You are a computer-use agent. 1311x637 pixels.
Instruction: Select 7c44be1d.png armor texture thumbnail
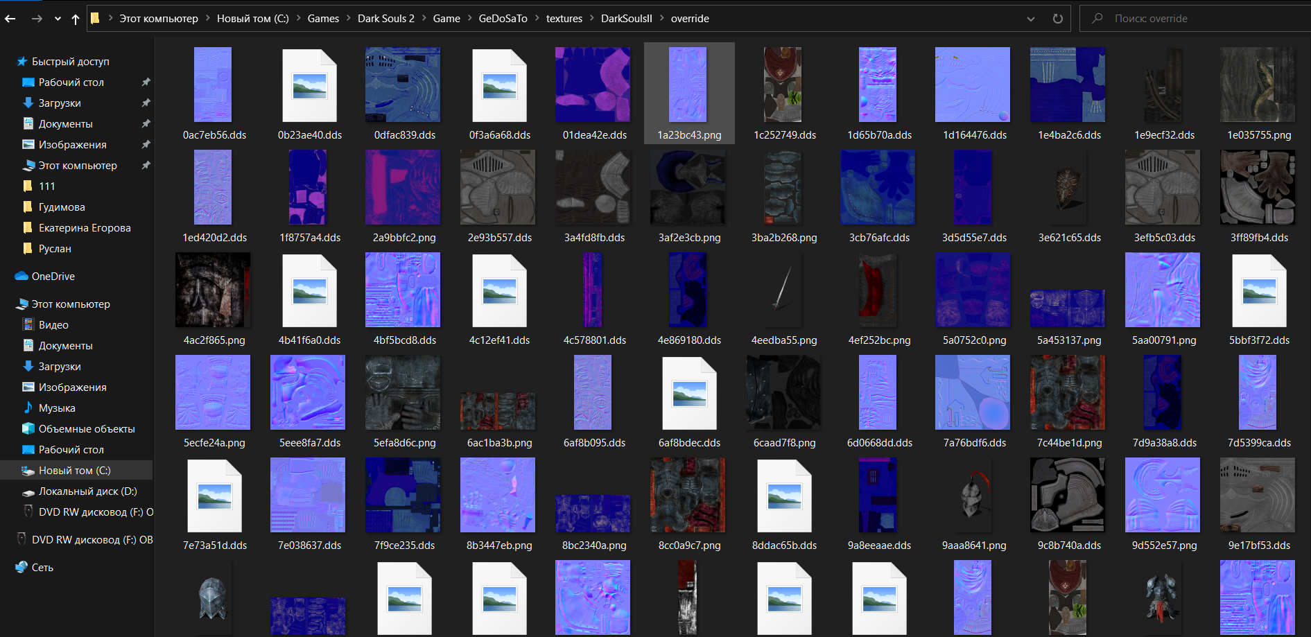[1068, 392]
